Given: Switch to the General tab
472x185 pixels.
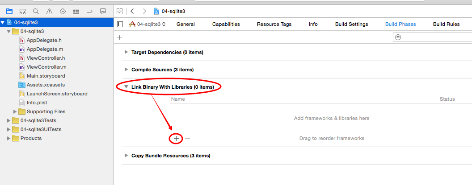Looking at the screenshot, I should [x=185, y=25].
